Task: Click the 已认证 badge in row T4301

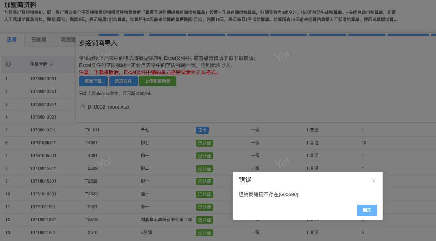Action: pyautogui.click(x=204, y=143)
